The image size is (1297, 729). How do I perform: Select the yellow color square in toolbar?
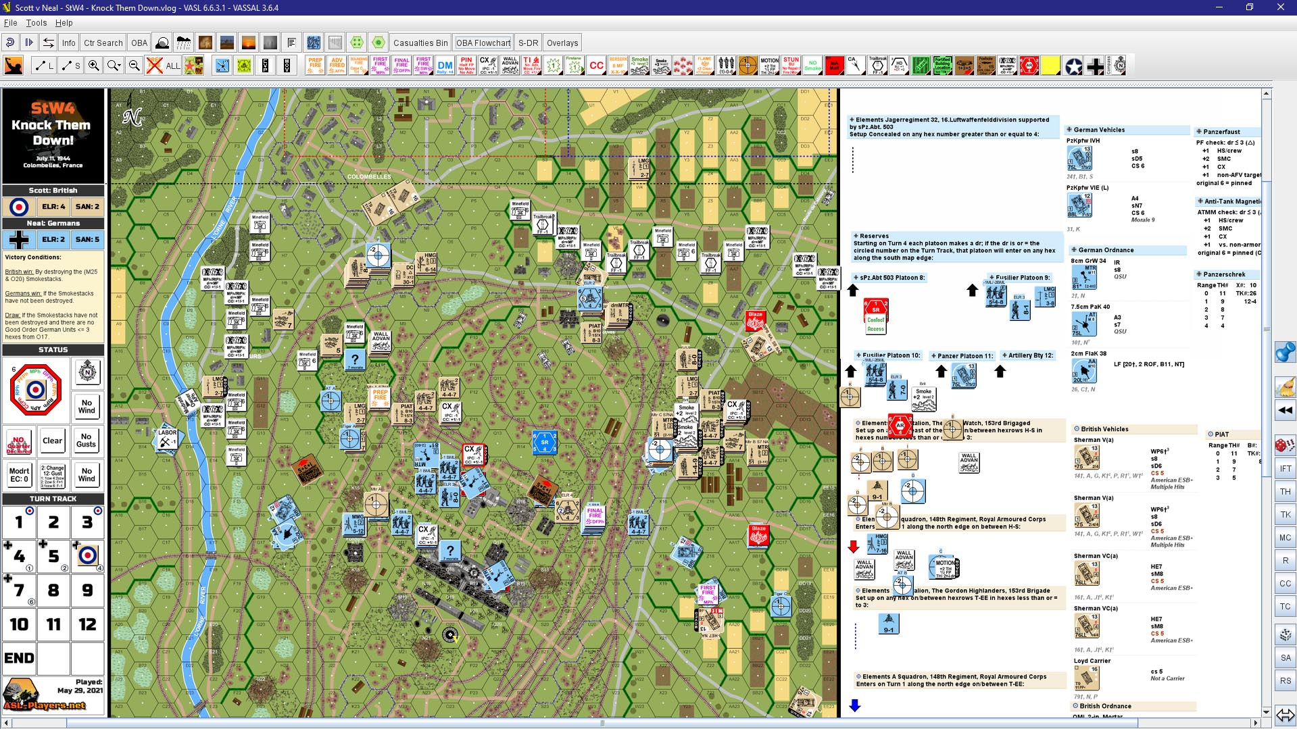click(1050, 66)
